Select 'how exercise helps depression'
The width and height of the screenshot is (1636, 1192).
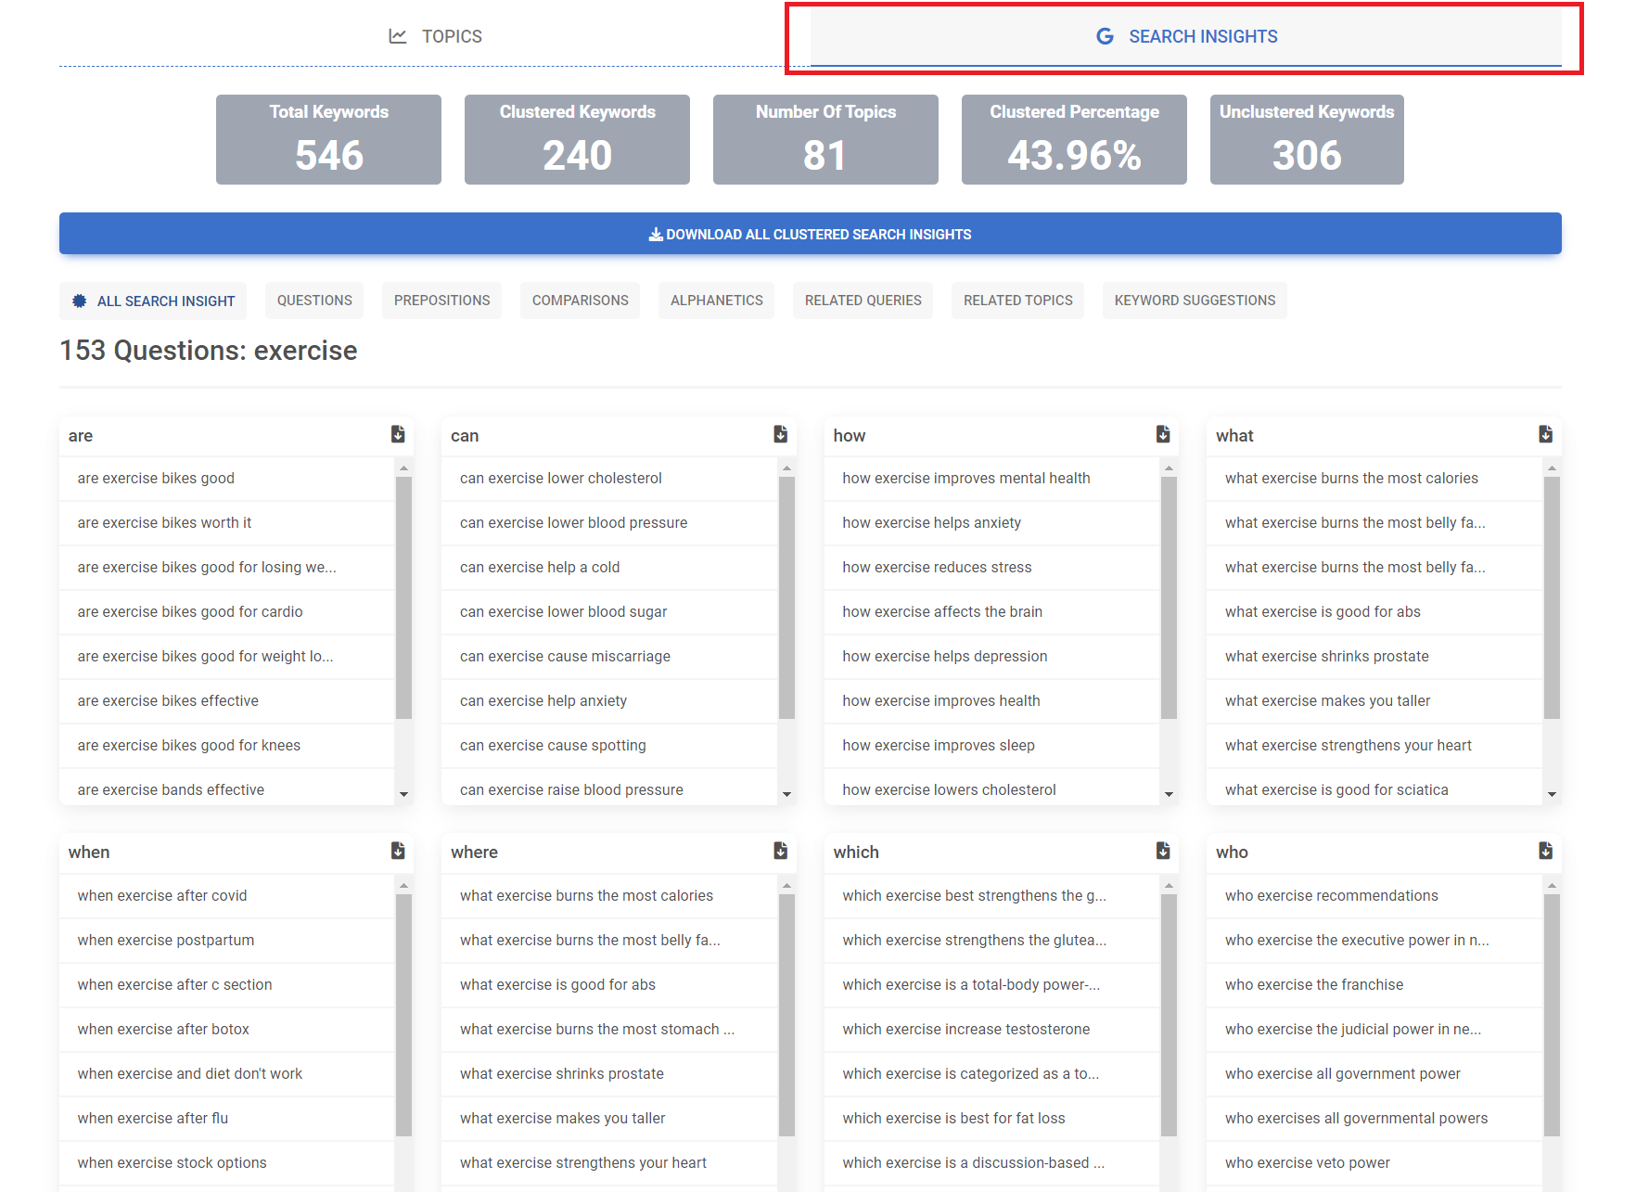pyautogui.click(x=992, y=657)
